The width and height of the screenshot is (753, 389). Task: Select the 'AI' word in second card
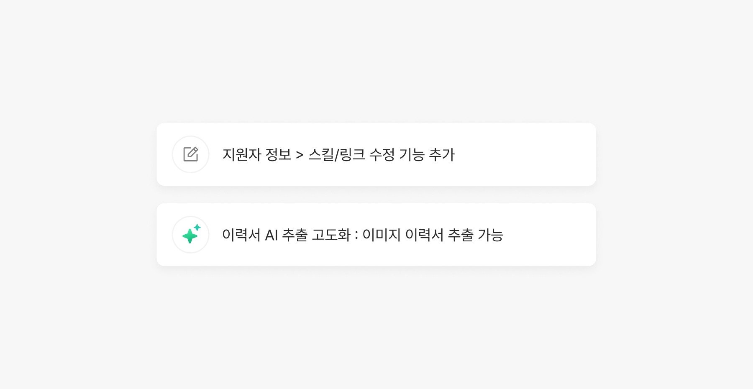[x=271, y=235]
